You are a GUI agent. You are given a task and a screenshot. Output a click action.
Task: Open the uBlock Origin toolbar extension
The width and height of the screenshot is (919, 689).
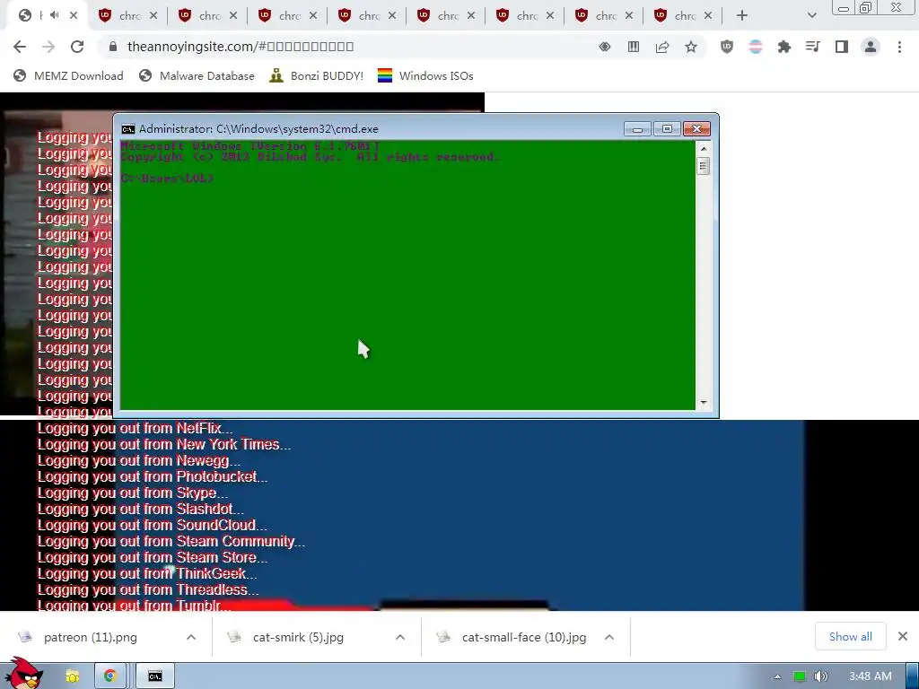(x=727, y=47)
